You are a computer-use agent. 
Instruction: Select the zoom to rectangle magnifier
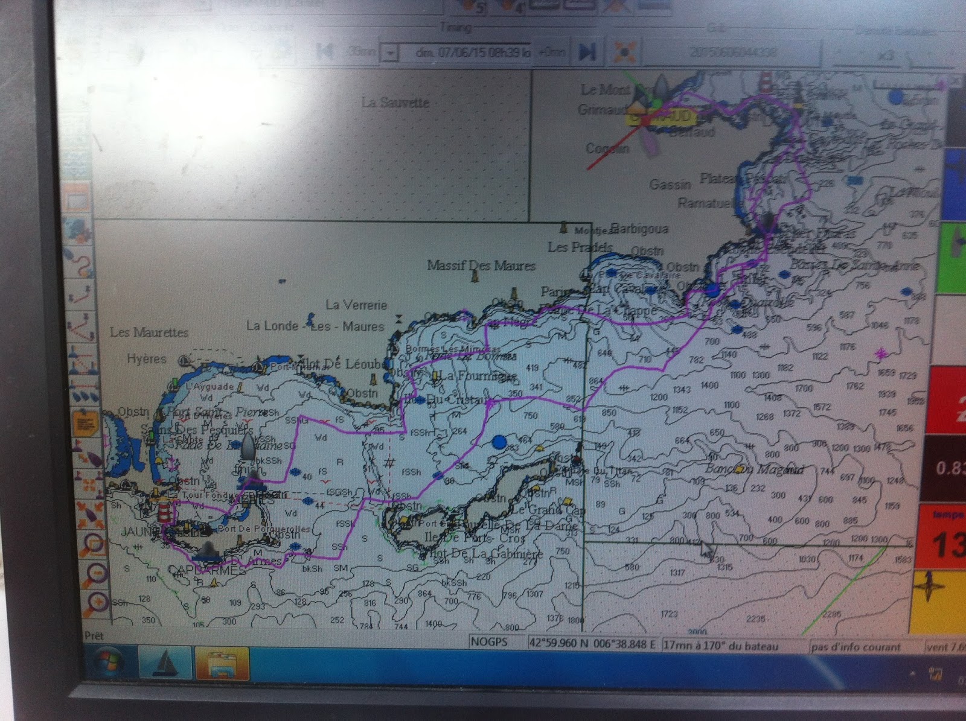(x=94, y=544)
